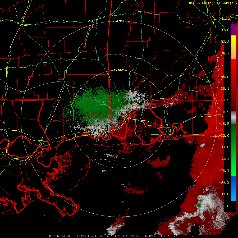Click the VEL legend title

[232, 16]
